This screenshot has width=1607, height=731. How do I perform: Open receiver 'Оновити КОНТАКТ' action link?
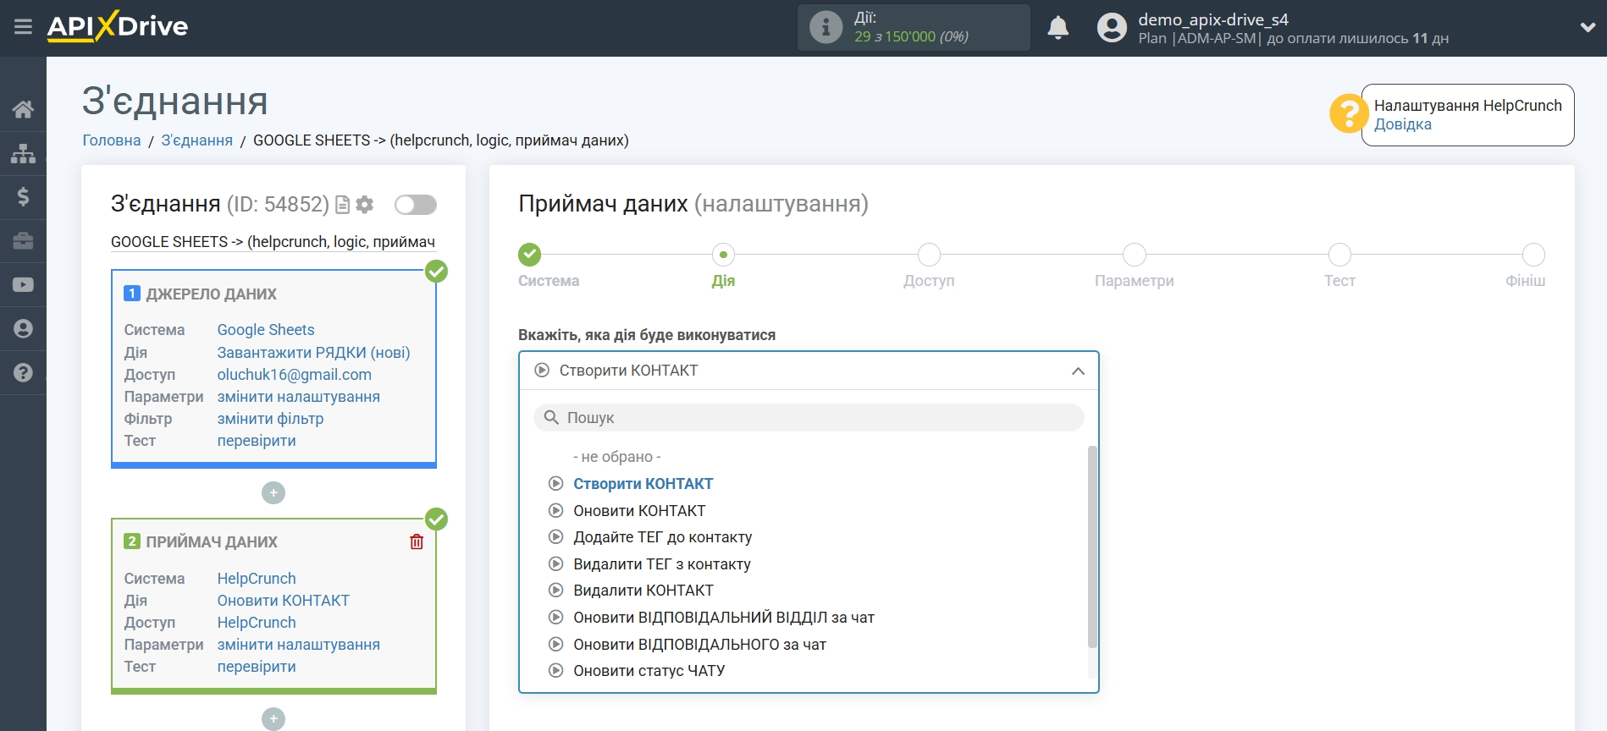(283, 601)
